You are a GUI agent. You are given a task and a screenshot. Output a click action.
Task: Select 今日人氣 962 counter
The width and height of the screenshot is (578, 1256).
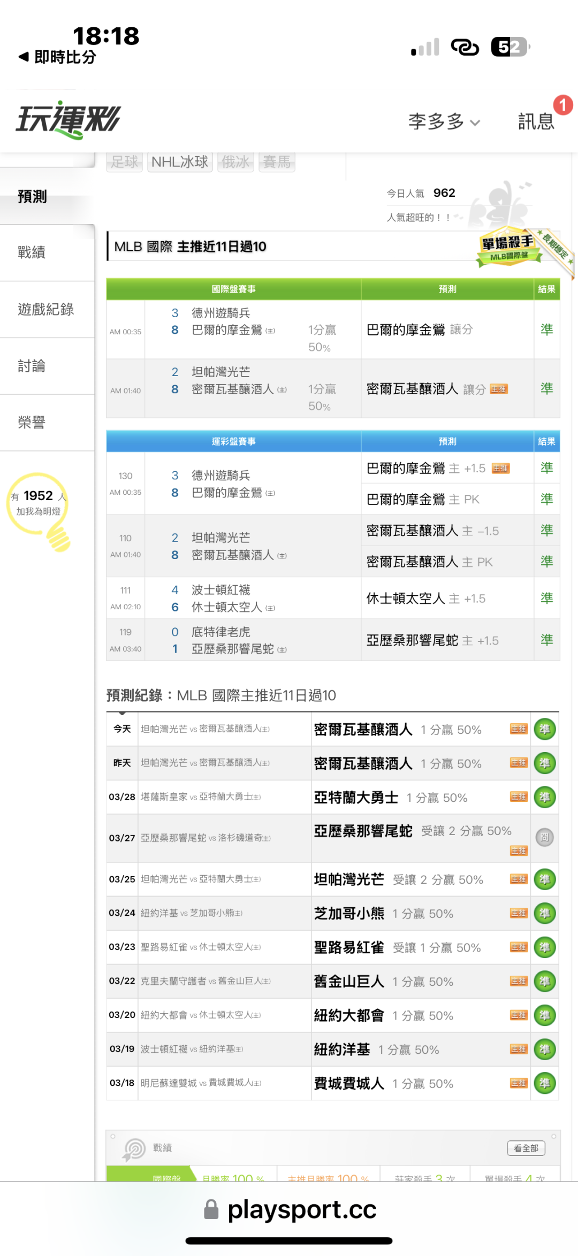421,193
